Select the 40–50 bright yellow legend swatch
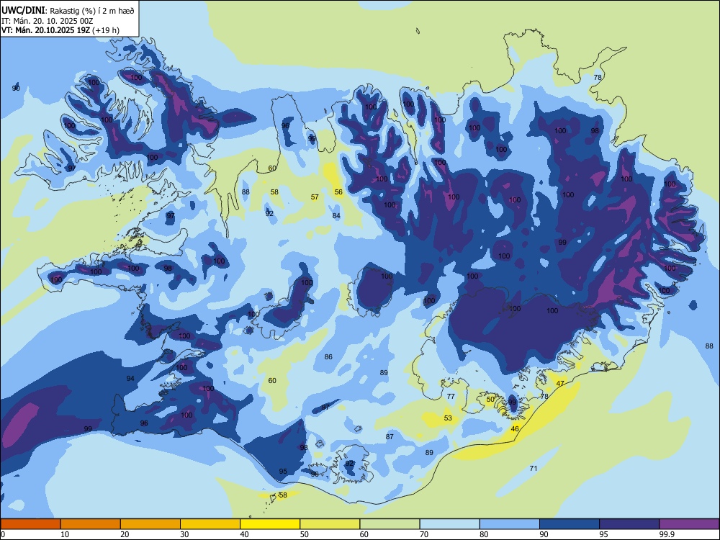 tap(270, 524)
